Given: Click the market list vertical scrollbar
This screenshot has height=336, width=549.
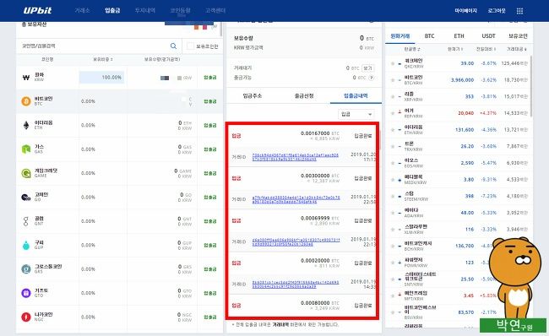Looking at the screenshot, I should (x=530, y=86).
